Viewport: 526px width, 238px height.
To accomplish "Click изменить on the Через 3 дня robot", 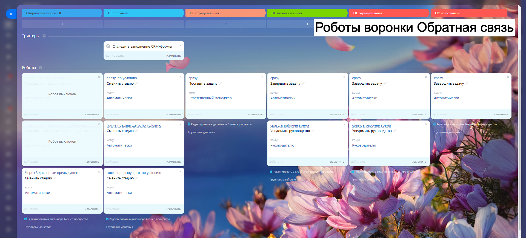I will (x=92, y=209).
